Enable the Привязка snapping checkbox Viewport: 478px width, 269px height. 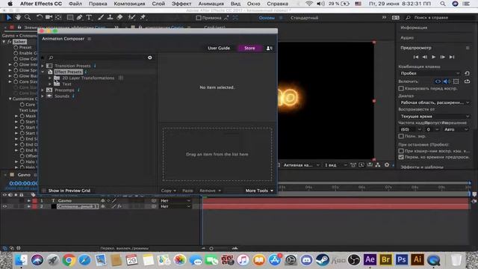[199, 18]
